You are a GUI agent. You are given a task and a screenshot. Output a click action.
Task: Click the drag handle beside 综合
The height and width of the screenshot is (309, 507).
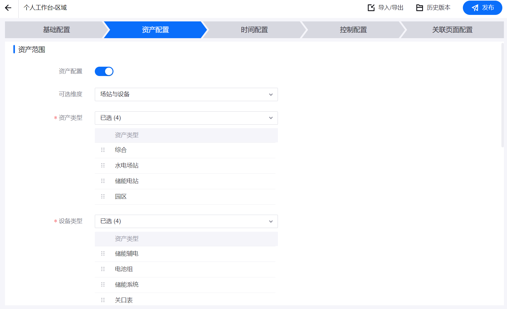tap(103, 150)
